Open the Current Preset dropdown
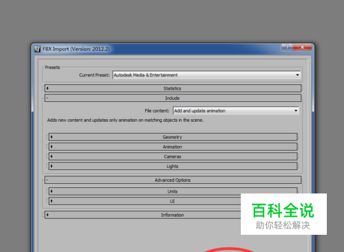This screenshot has height=252, width=344. tap(206, 75)
